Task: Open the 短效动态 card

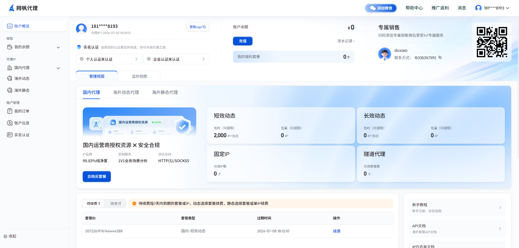Action: (281, 125)
